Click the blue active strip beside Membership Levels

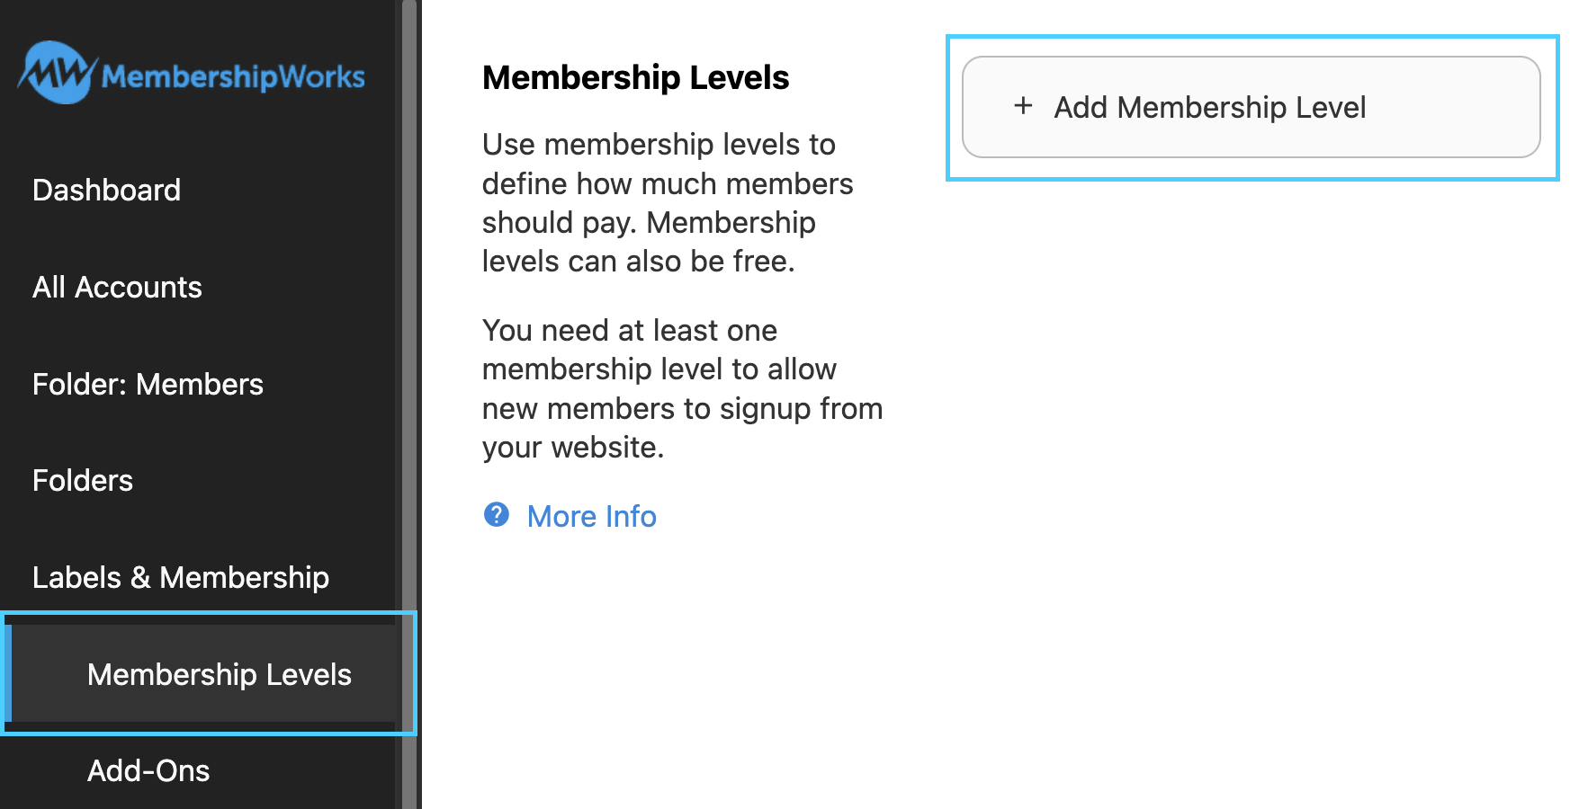click(x=8, y=674)
